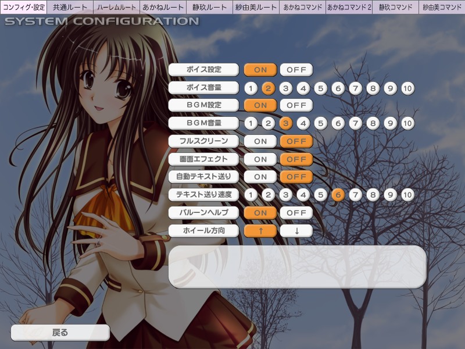Image resolution: width=465 pixels, height=349 pixels.
Task: Set ボイス音量 to 8
Action: coord(373,88)
